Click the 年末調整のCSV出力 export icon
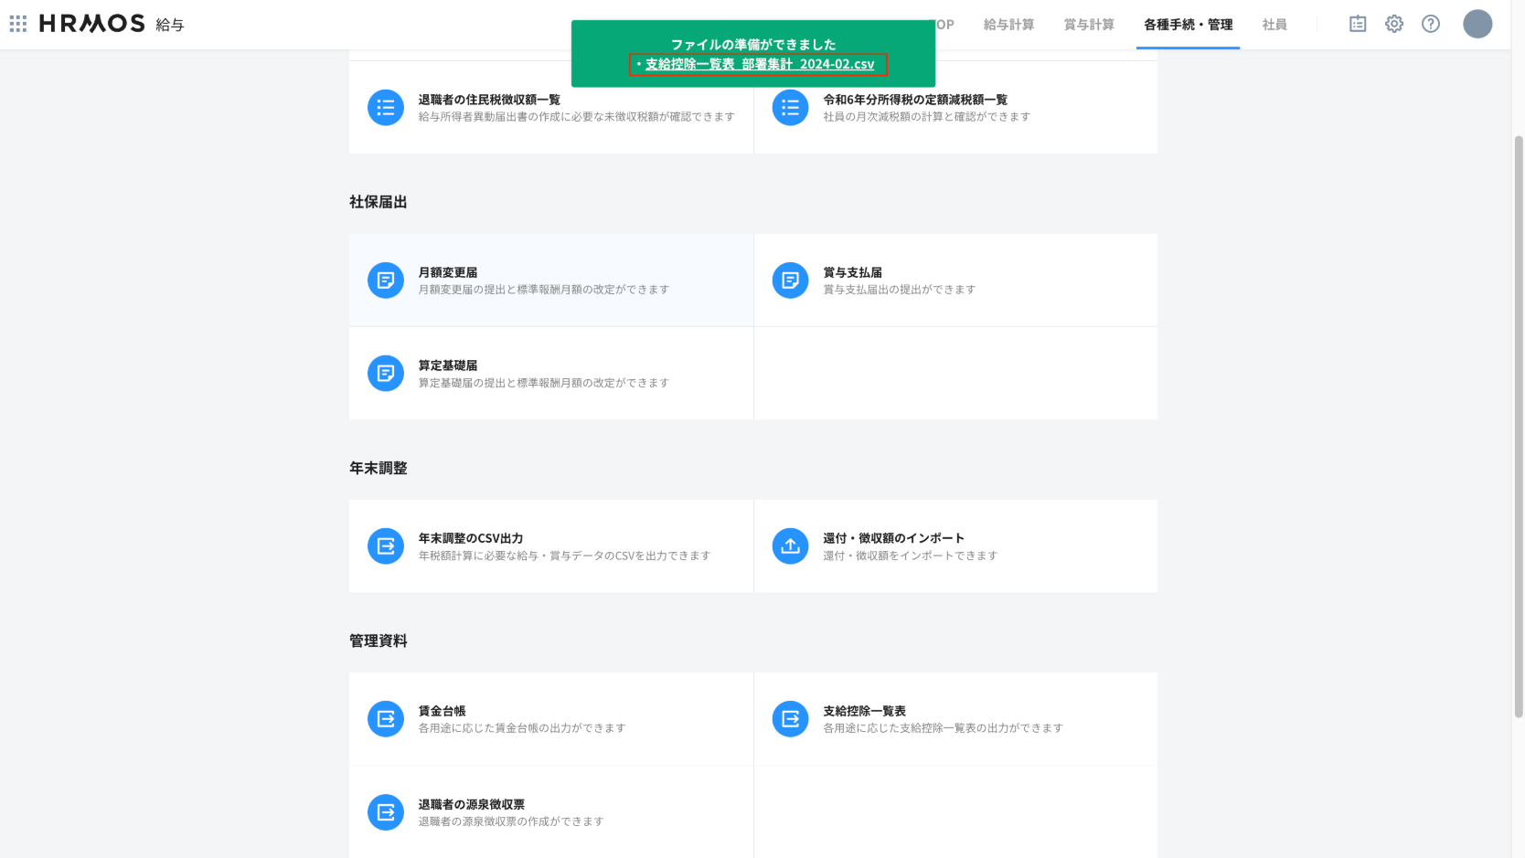1525x858 pixels. click(385, 546)
